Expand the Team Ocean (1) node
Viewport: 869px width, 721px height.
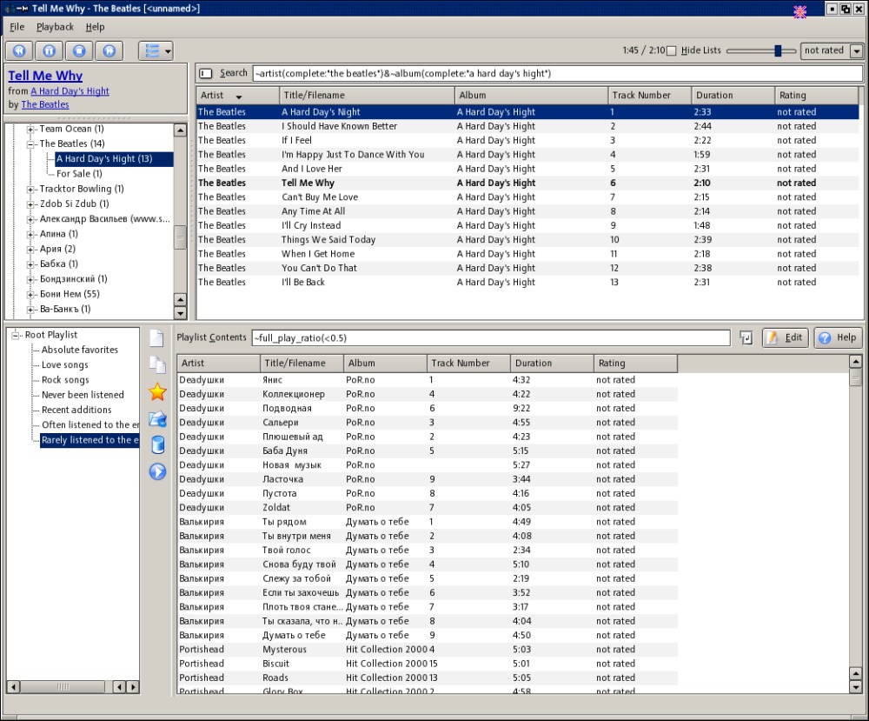click(31, 129)
